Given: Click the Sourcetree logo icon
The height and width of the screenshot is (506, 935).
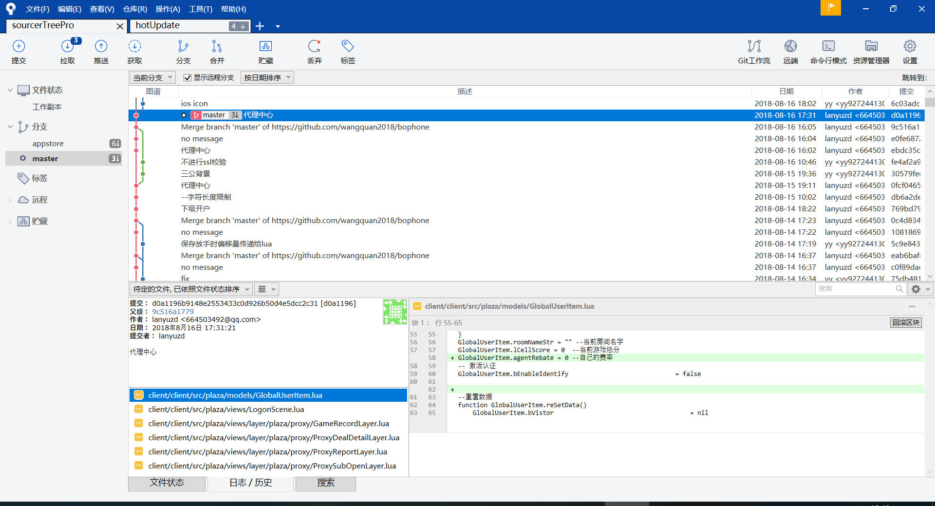Looking at the screenshot, I should (x=11, y=8).
